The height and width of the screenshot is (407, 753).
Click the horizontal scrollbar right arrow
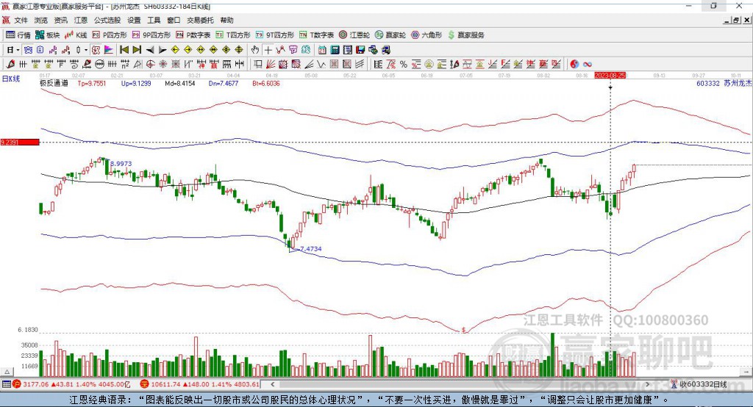[x=647, y=384]
